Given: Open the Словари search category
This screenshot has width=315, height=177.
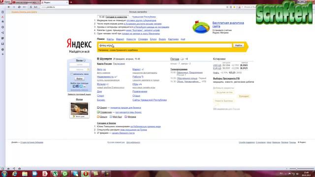Looking at the screenshot, I should click(143, 39).
